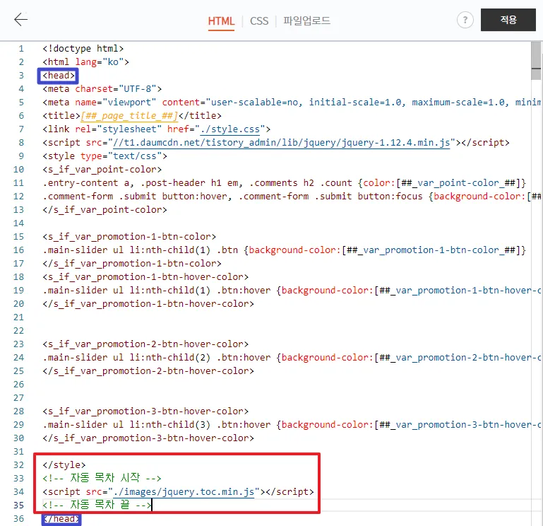Click the vertical scrollbar thumb
This screenshot has width=543, height=526.
536,61
